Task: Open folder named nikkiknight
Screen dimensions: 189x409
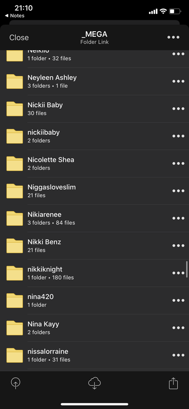Action: 94,273
